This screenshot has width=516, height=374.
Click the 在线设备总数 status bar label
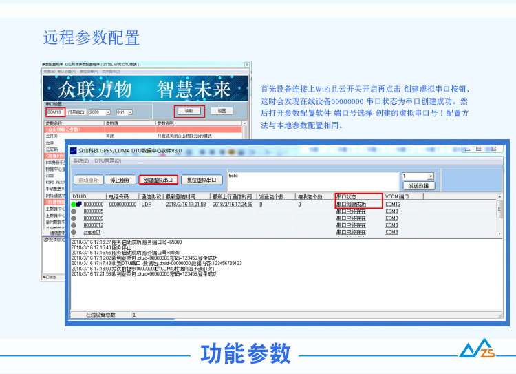[x=100, y=315]
